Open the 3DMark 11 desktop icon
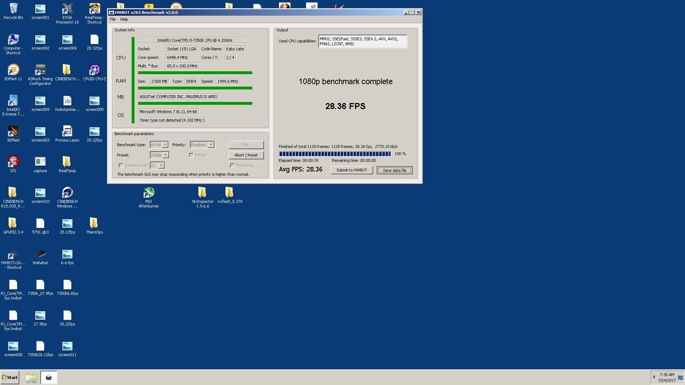 (13, 72)
